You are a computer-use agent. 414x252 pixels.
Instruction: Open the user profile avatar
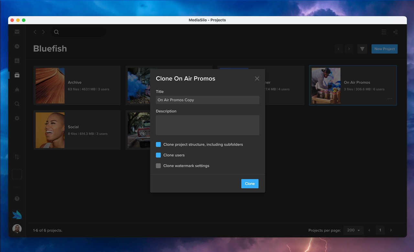click(x=17, y=229)
